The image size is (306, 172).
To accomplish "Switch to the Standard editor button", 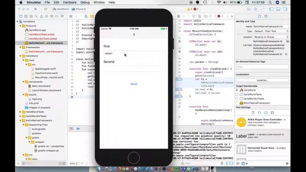I will 249,9.
